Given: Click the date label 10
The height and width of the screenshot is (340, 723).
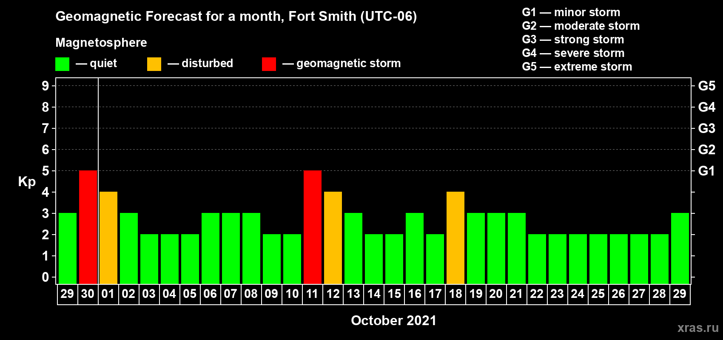Looking at the screenshot, I should click(x=292, y=294).
